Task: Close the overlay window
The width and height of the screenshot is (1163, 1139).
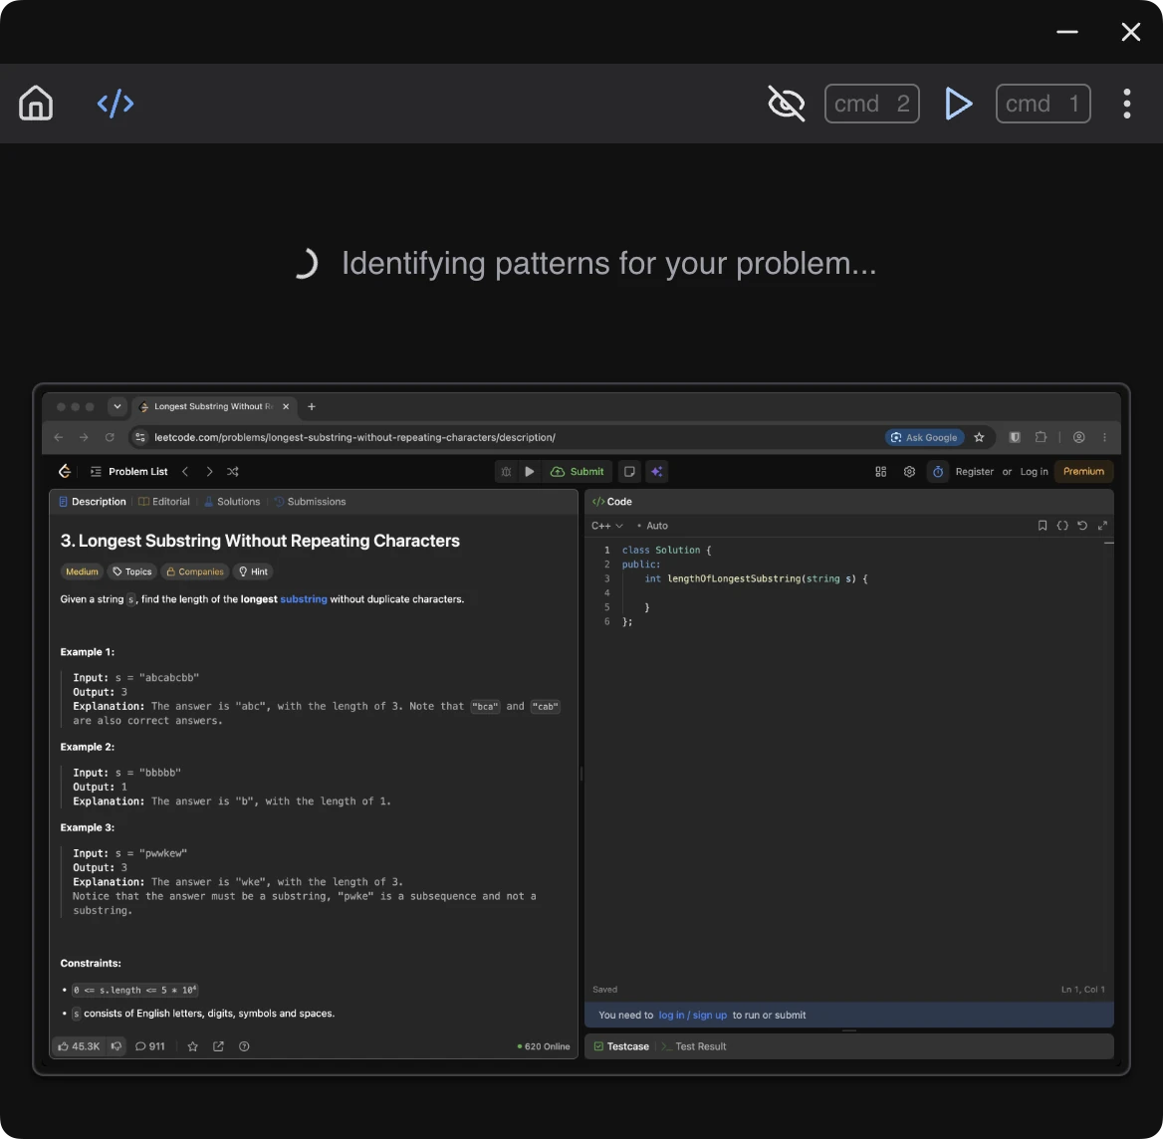Action: pos(1130,32)
